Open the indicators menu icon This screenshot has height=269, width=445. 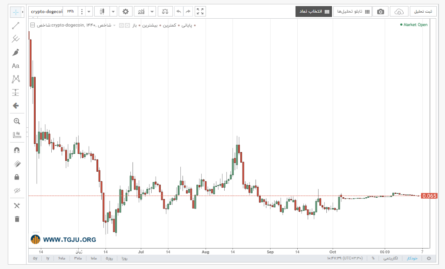click(141, 12)
